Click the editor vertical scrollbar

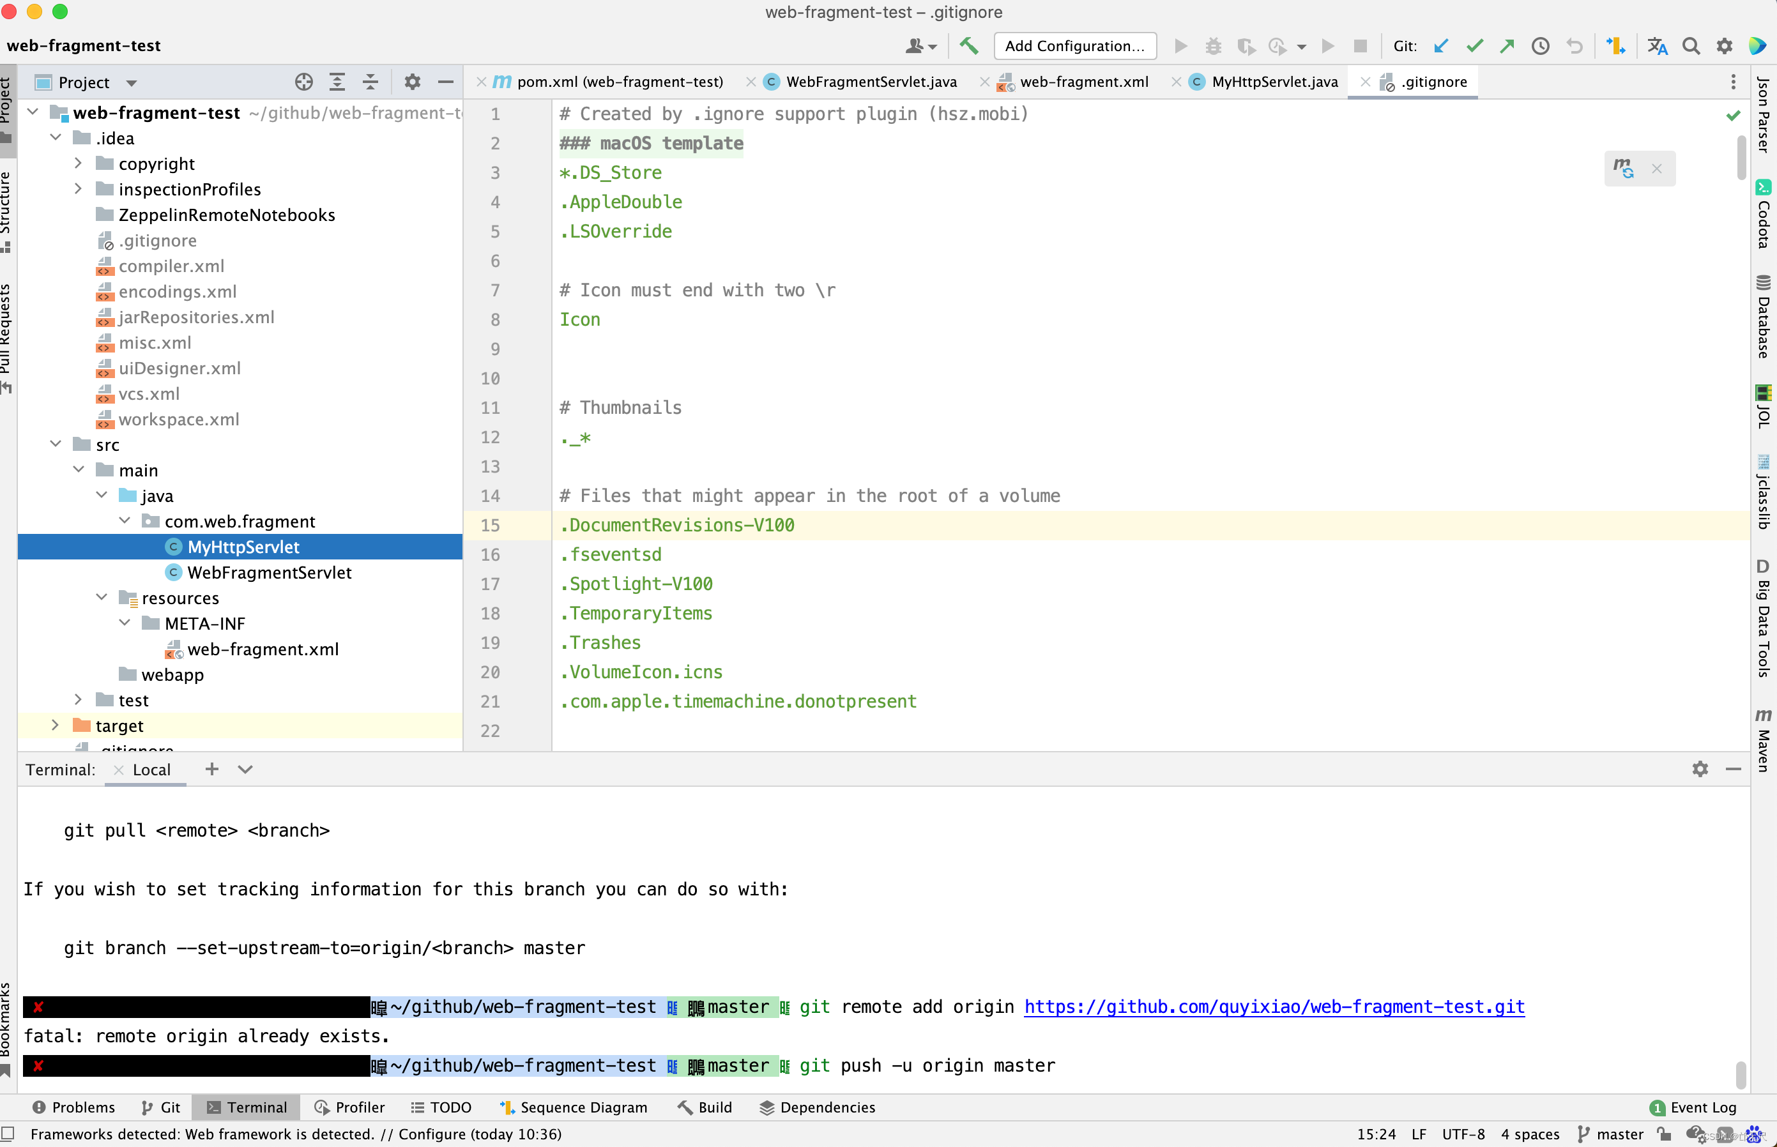(1741, 156)
